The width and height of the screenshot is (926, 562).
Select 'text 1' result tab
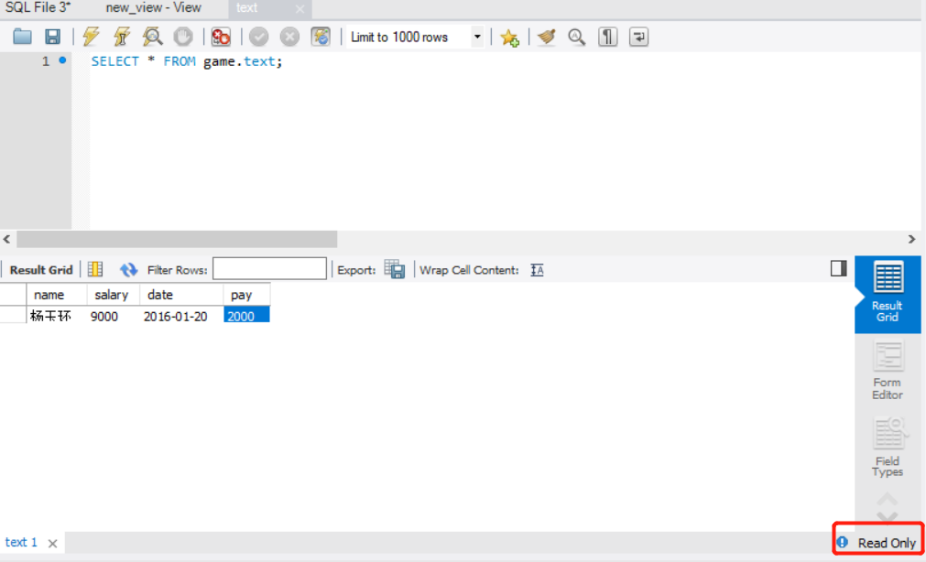coord(21,542)
